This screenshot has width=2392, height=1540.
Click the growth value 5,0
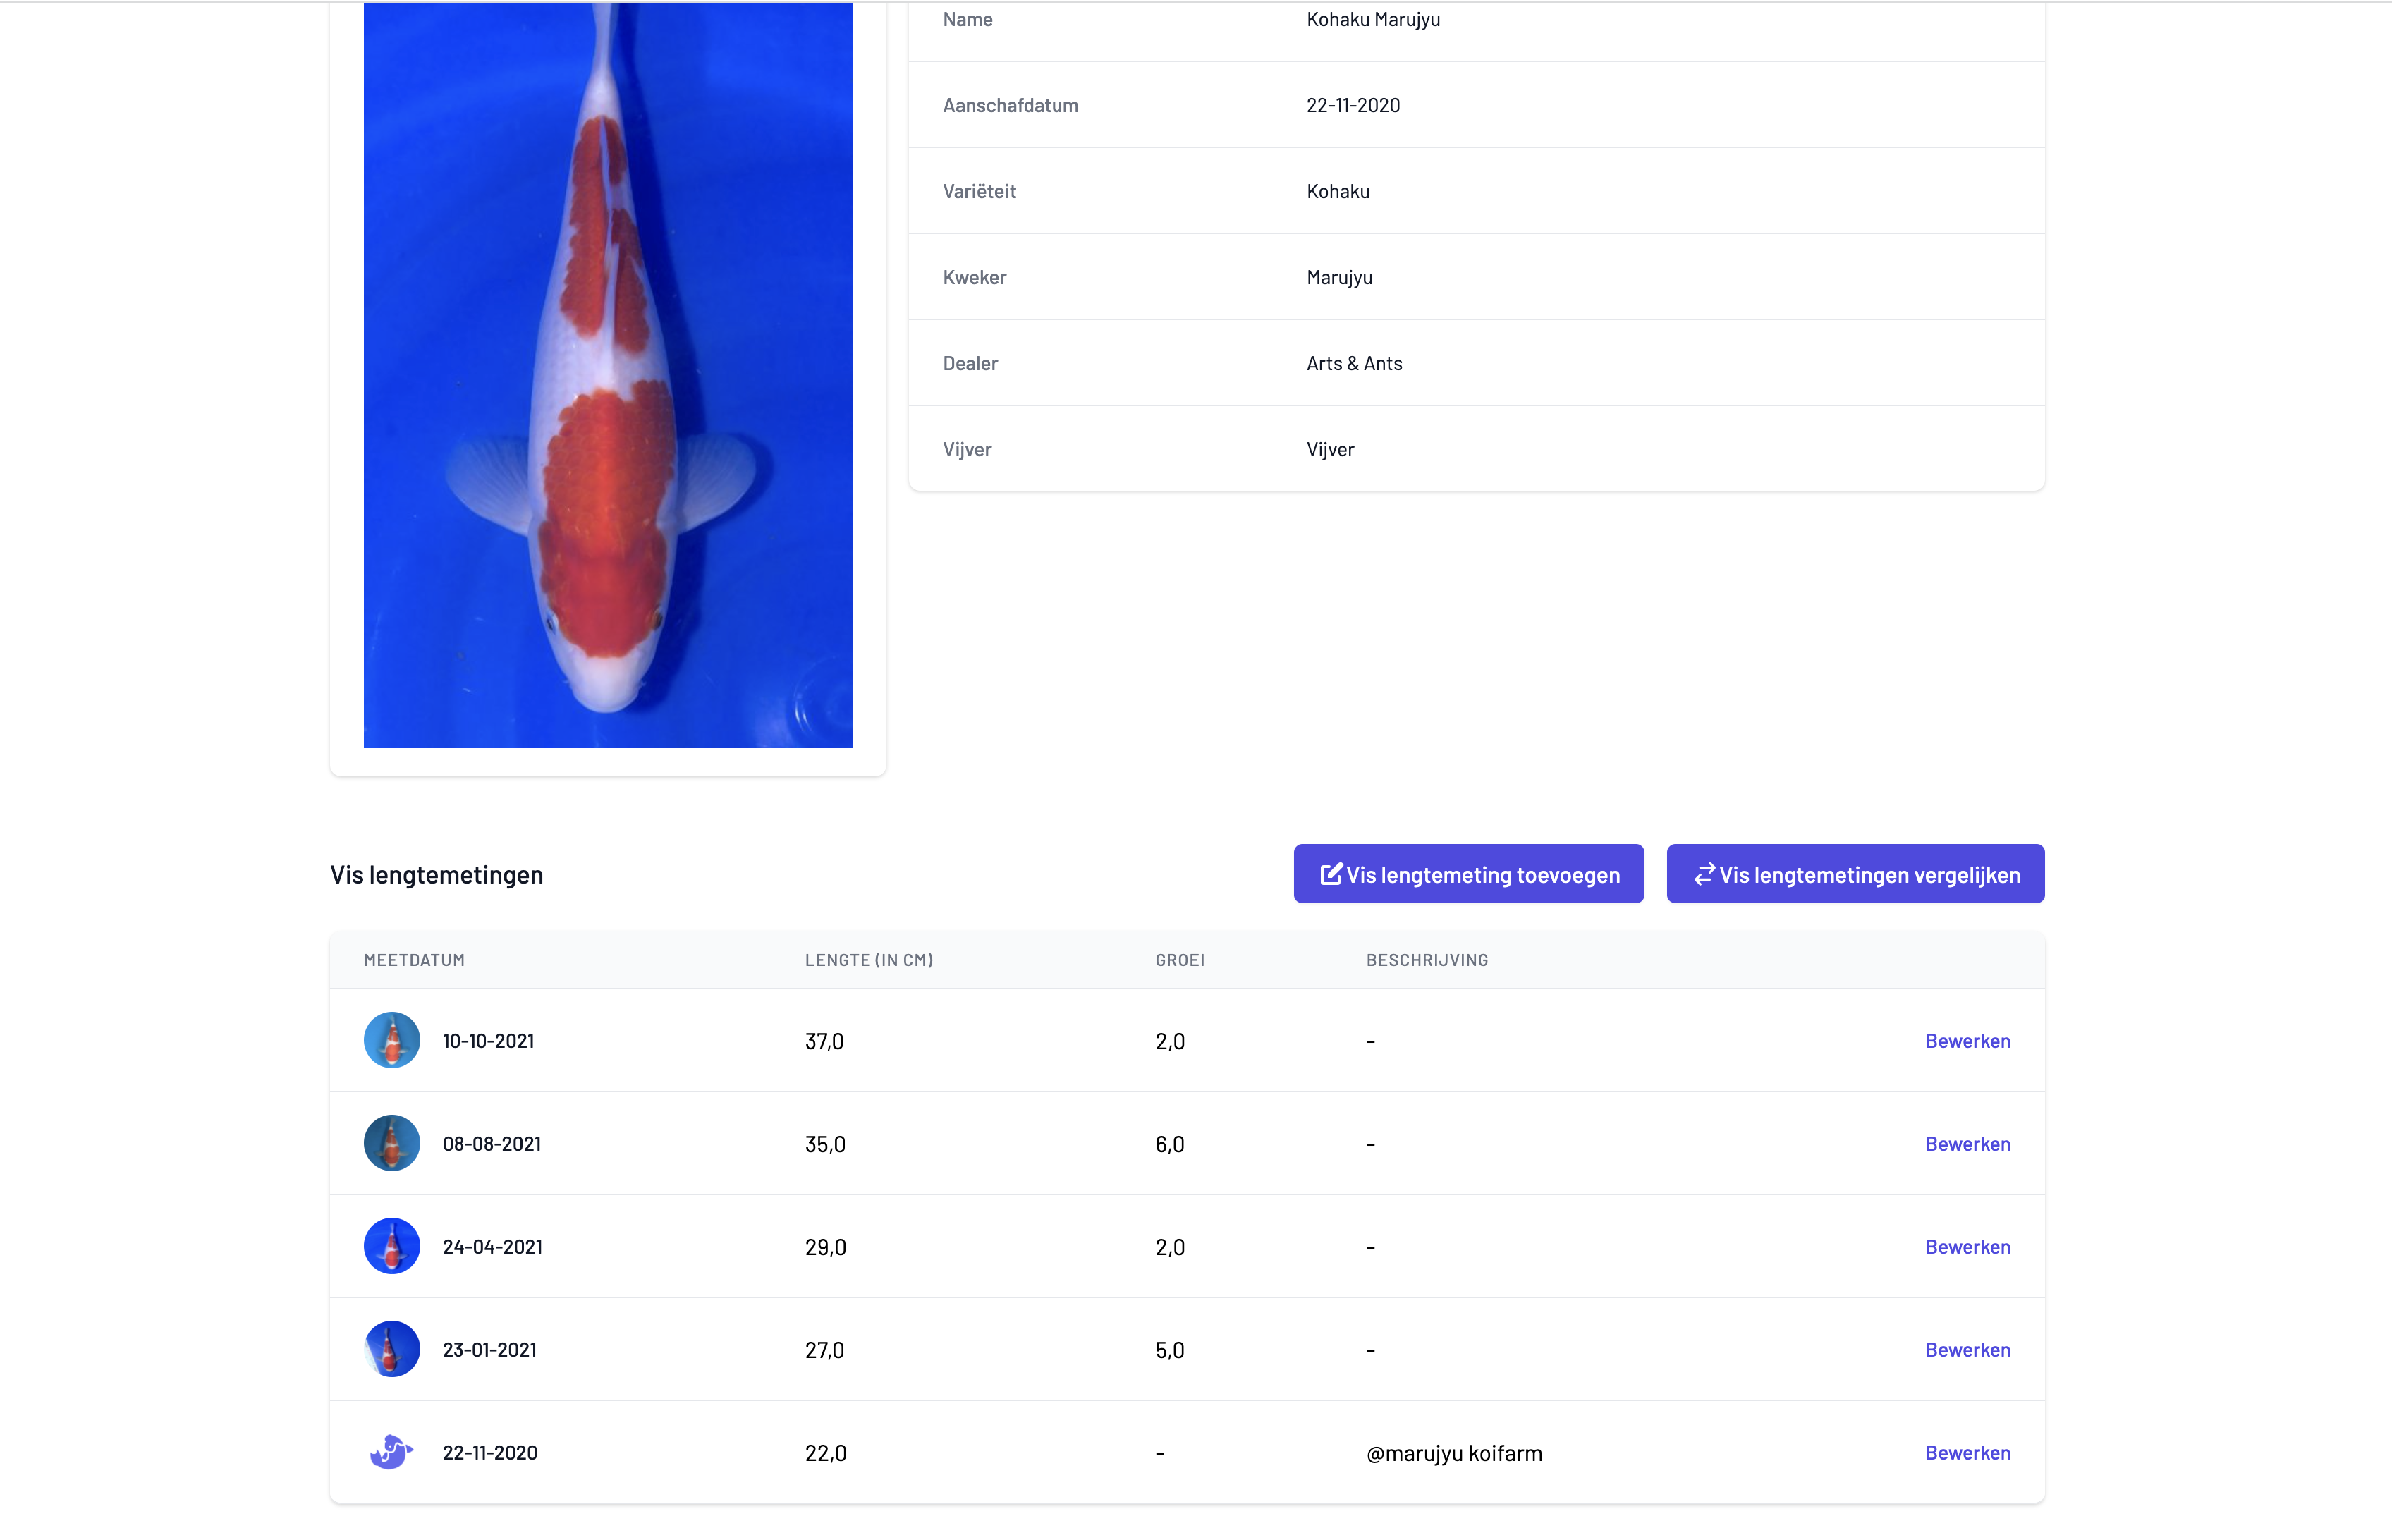[x=1170, y=1351]
